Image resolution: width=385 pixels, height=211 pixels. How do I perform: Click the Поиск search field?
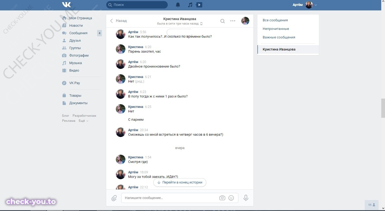pos(137,5)
